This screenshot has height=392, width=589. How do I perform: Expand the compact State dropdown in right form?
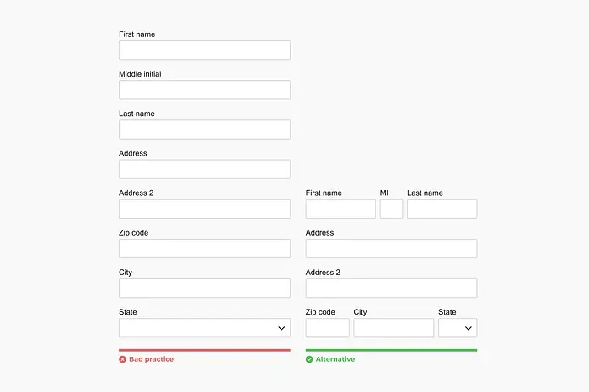(458, 328)
